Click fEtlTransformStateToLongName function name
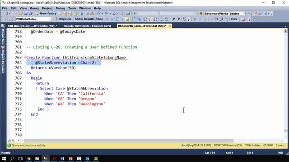This screenshot has width=289, height=162. (94, 58)
